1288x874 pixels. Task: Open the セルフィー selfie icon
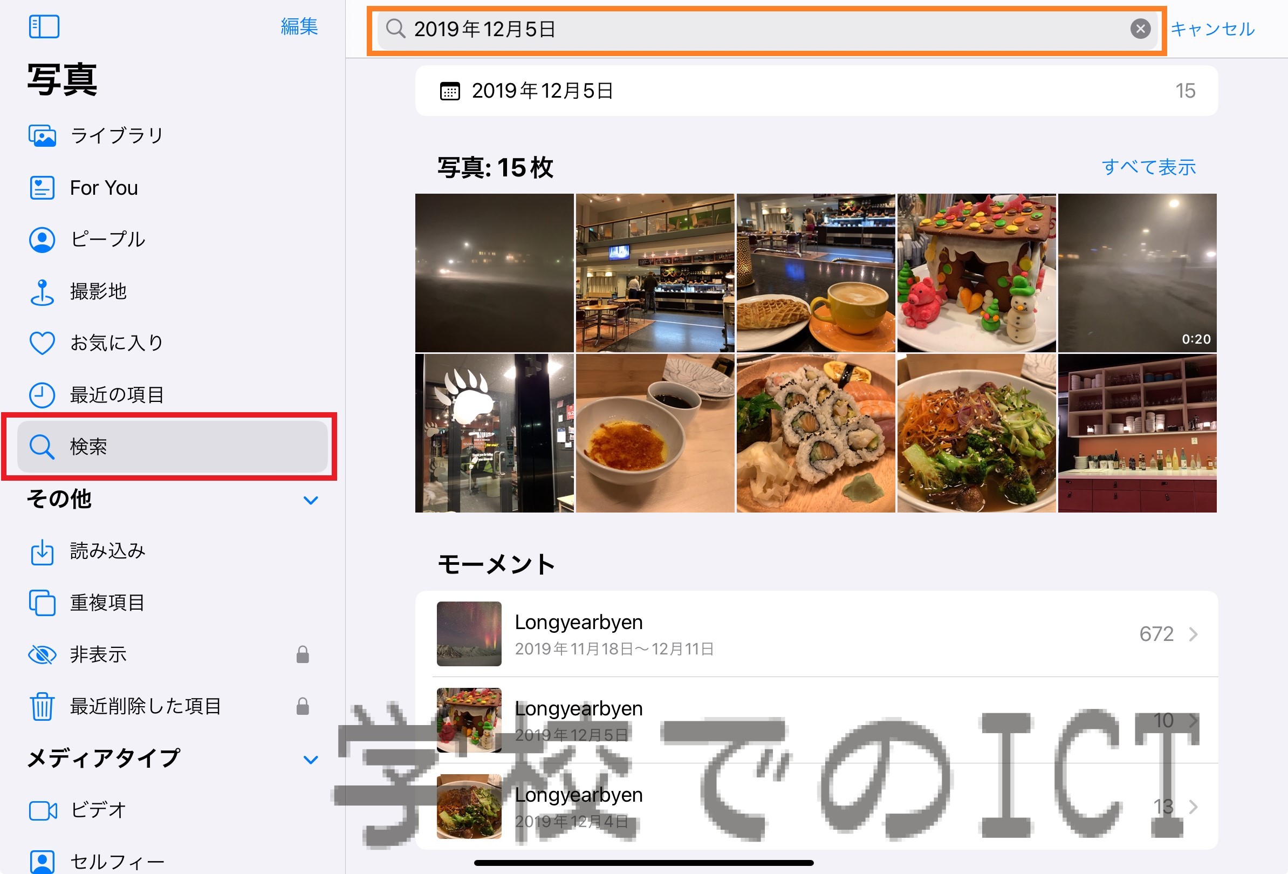pyautogui.click(x=42, y=862)
